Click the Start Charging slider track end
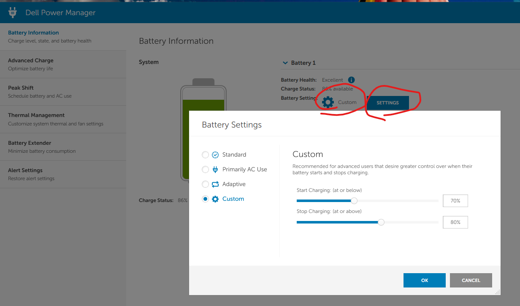Image resolution: width=520 pixels, height=306 pixels. (x=437, y=201)
